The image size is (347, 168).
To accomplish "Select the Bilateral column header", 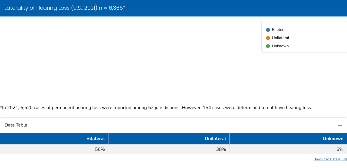I will (96, 139).
